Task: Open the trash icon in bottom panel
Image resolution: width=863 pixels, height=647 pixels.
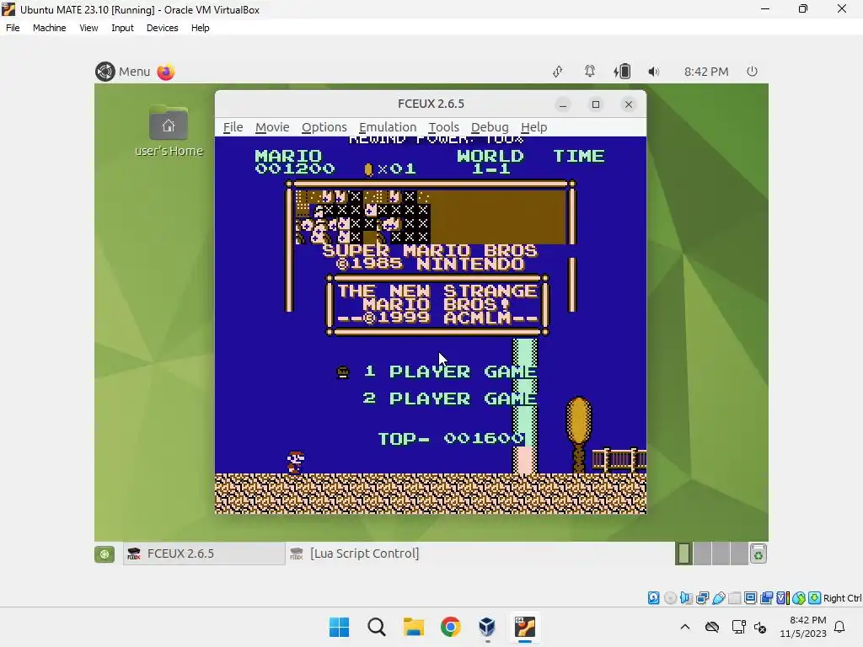Action: (x=758, y=554)
